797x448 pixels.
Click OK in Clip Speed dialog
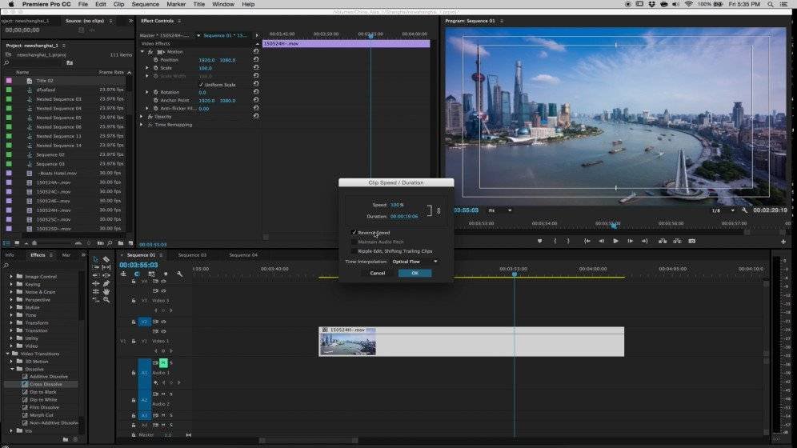pyautogui.click(x=415, y=273)
